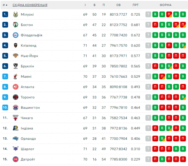Sort standings by the ОВ column header
188x166 pixels.
(118, 5)
